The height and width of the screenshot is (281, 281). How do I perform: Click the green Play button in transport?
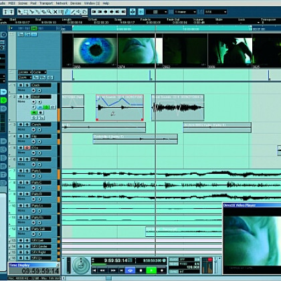tap(151, 270)
